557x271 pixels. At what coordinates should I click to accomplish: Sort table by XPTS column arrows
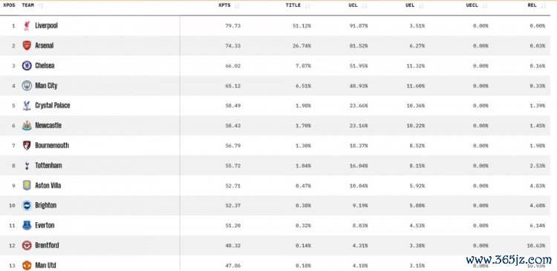coord(237,6)
